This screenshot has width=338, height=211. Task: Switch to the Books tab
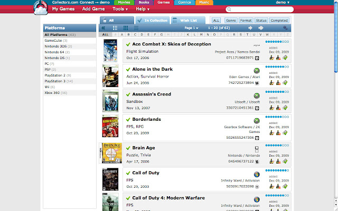click(x=144, y=3)
